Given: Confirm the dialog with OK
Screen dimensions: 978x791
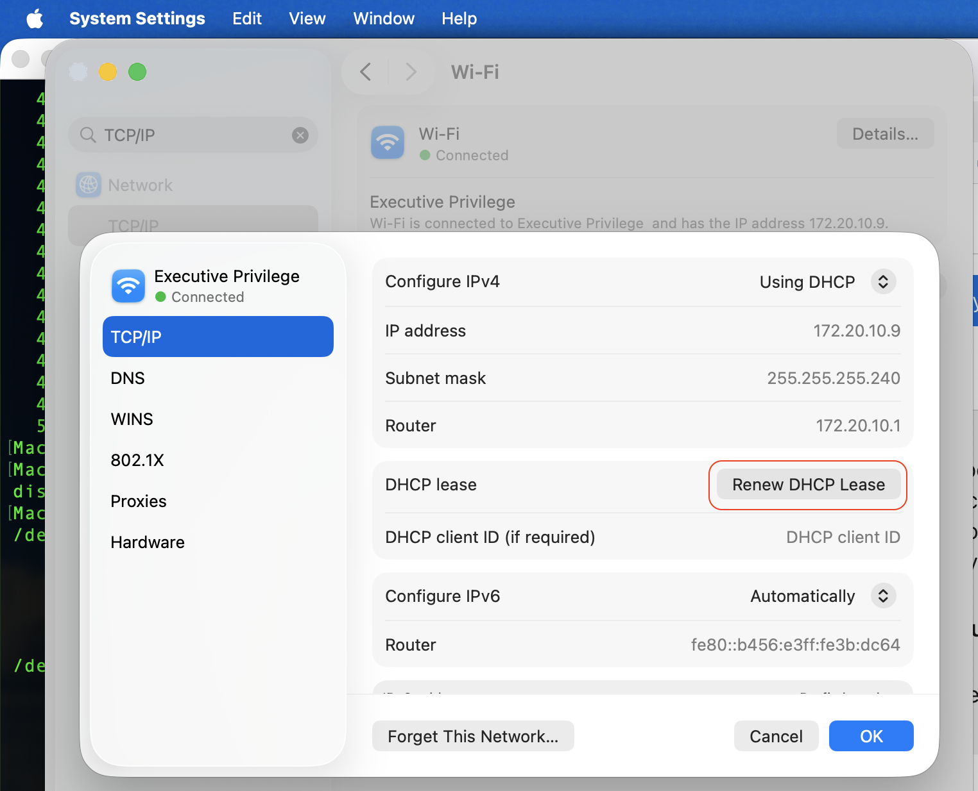Looking at the screenshot, I should click(871, 736).
